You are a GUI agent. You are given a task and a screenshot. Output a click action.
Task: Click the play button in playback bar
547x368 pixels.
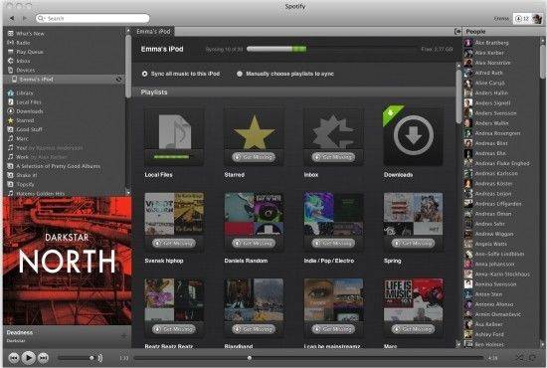tap(28, 357)
